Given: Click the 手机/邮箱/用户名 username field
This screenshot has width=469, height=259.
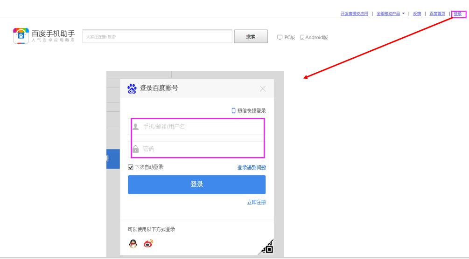Looking at the screenshot, I should [197, 127].
